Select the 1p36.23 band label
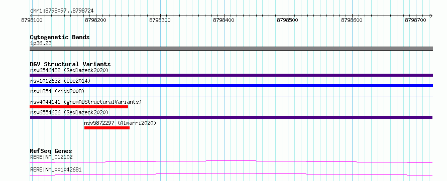447x181 pixels. pyautogui.click(x=41, y=44)
